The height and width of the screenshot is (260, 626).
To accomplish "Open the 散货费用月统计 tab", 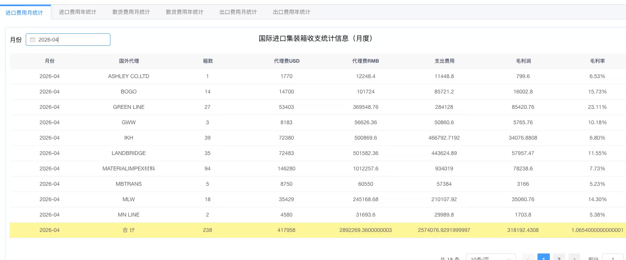I will point(131,12).
